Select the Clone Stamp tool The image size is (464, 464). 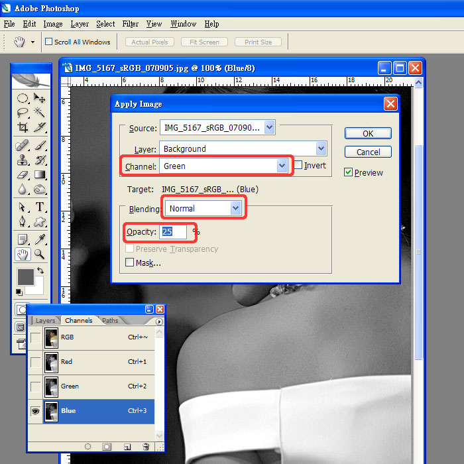[23, 160]
